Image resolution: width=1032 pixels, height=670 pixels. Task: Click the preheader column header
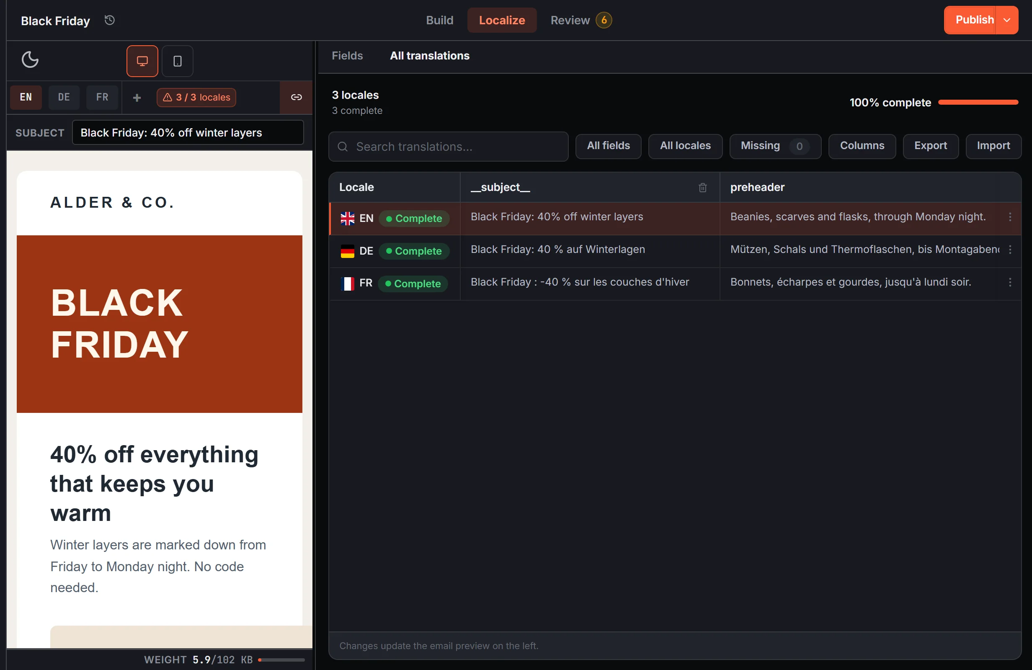tap(870, 187)
